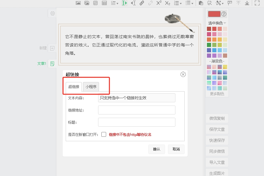The height and width of the screenshot is (176, 264).
Task: Click the 新建 plus icon
Action: [52, 48]
